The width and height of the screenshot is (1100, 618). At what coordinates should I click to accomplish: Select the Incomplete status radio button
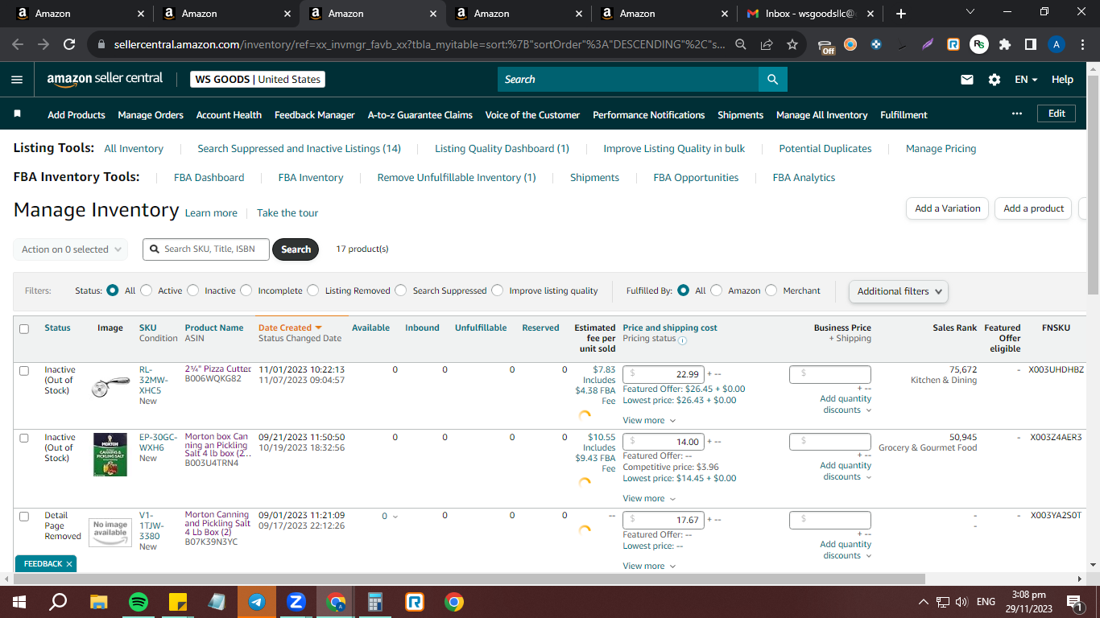(246, 290)
